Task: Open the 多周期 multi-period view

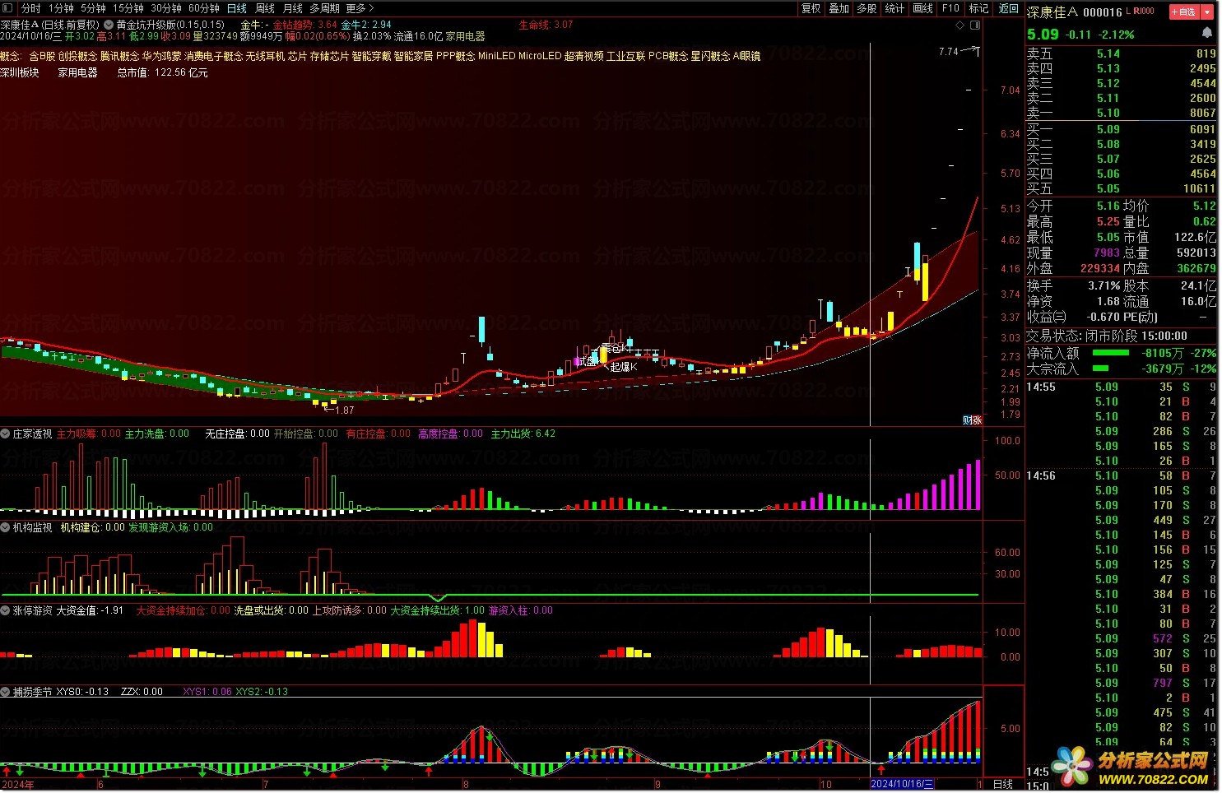Action: tap(325, 8)
